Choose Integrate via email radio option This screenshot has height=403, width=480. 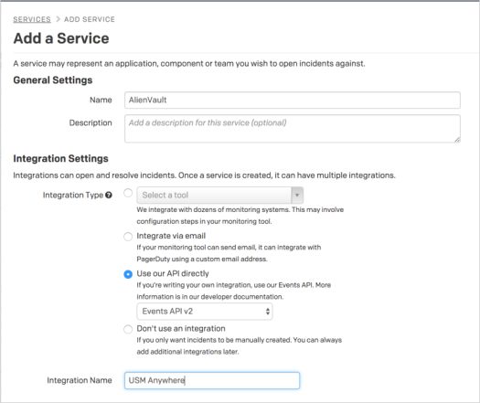(x=128, y=237)
